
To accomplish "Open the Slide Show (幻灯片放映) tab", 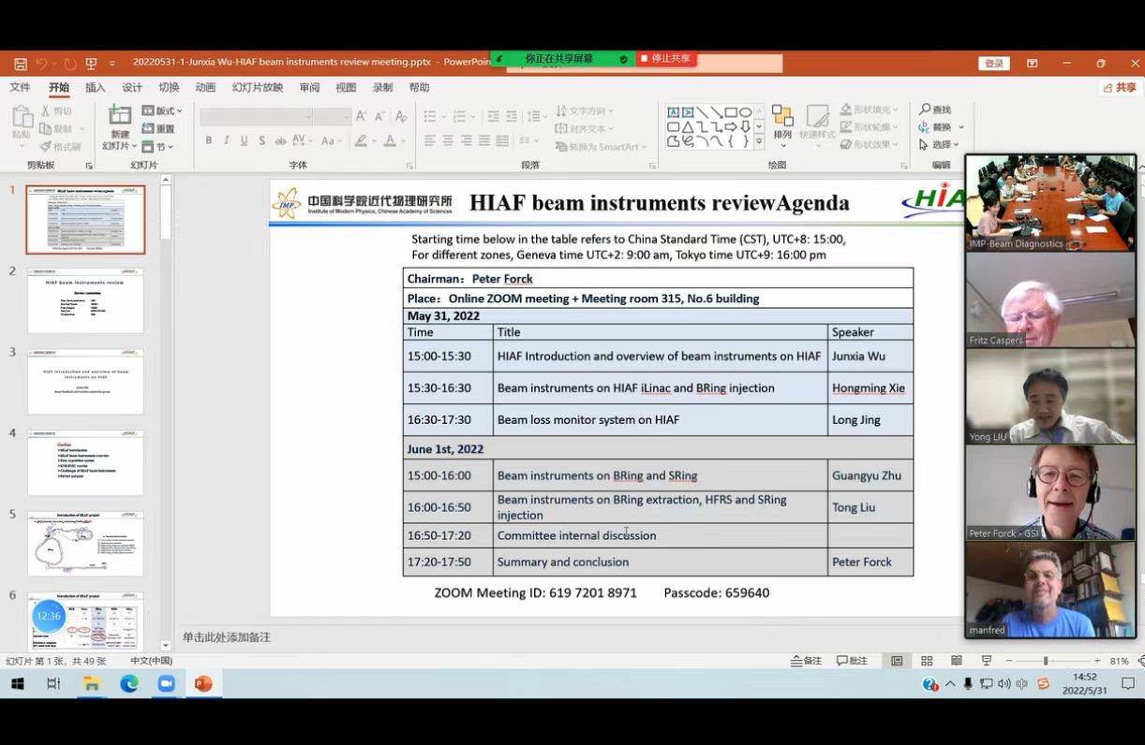I will [x=258, y=88].
